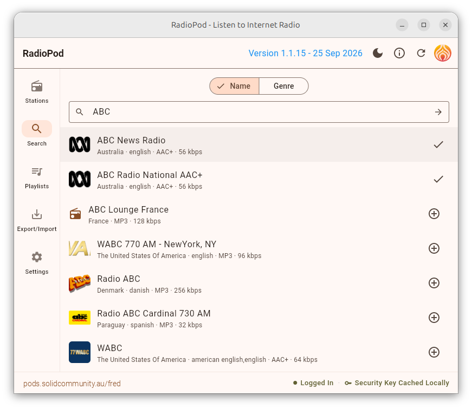Toggle checkmark for ABC Radio National AAC+
Image resolution: width=472 pixels, height=409 pixels.
coord(438,179)
